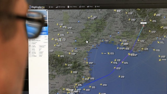This screenshot has height=94, width=167.
Task: Click the selected flight's white callout label
Action: [144, 23]
